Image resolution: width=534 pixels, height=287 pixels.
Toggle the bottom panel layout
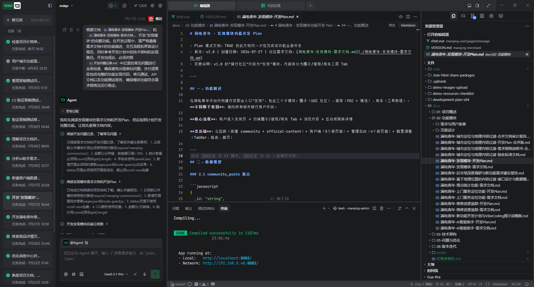(469, 6)
